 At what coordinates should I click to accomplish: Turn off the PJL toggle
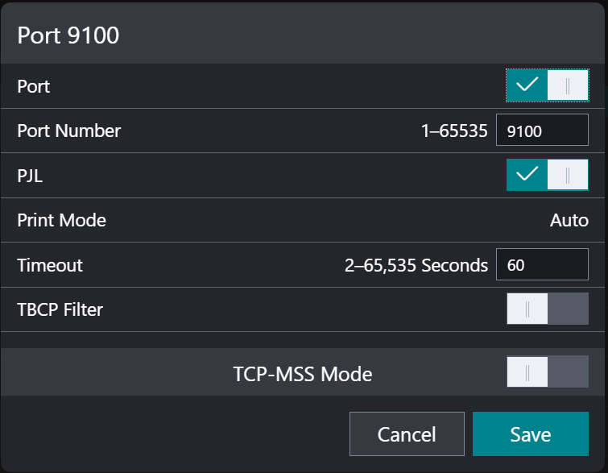[548, 175]
